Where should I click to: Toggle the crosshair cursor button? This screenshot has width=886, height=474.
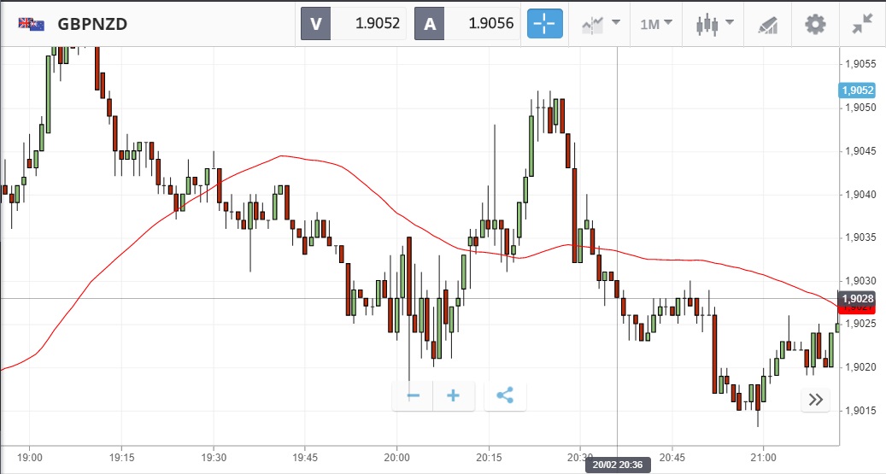[544, 24]
